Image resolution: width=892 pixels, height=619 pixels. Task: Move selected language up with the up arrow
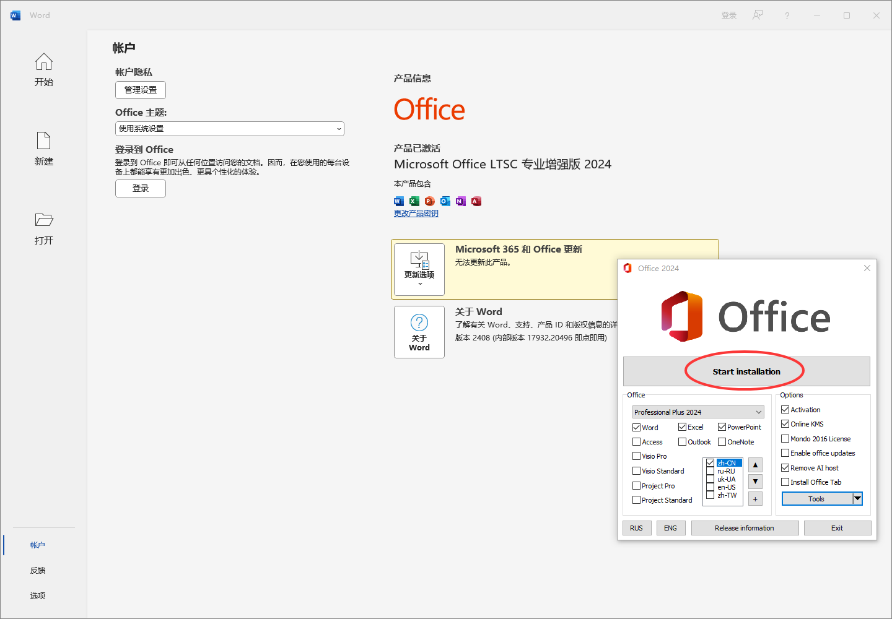click(755, 465)
